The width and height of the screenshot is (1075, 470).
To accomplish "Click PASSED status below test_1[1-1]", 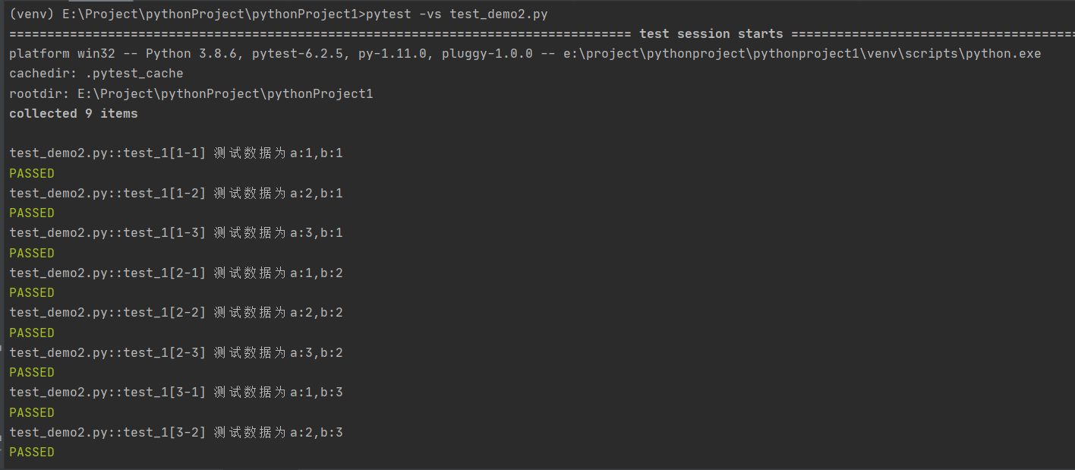I will (32, 173).
